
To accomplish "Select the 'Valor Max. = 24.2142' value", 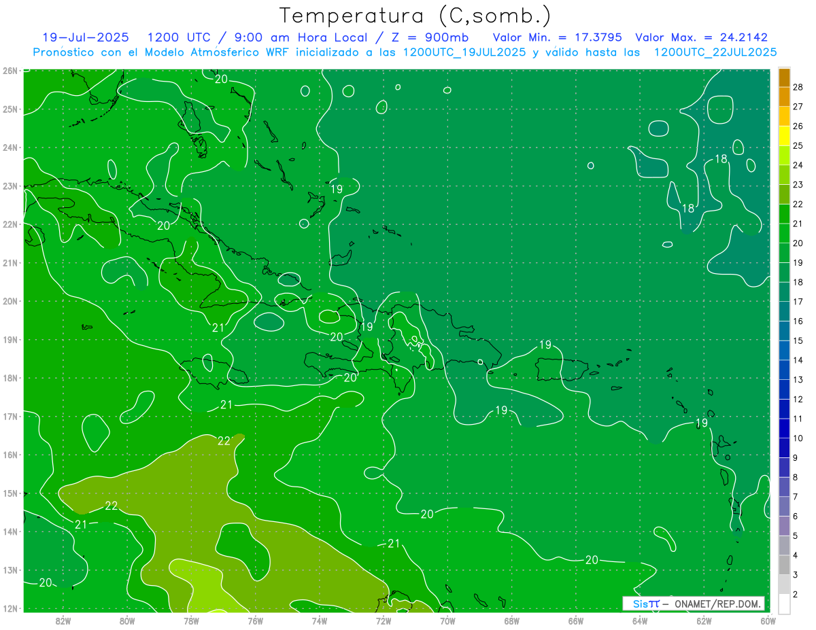I will [701, 37].
